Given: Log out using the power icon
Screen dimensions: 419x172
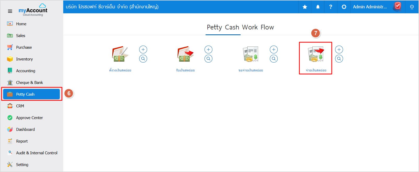Looking at the screenshot, I should (412, 7).
